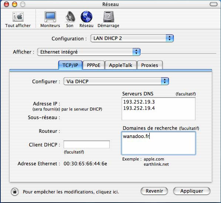The width and height of the screenshot is (221, 203).
Task: Open the Moniteurs preference pane
Action: pyautogui.click(x=50, y=17)
